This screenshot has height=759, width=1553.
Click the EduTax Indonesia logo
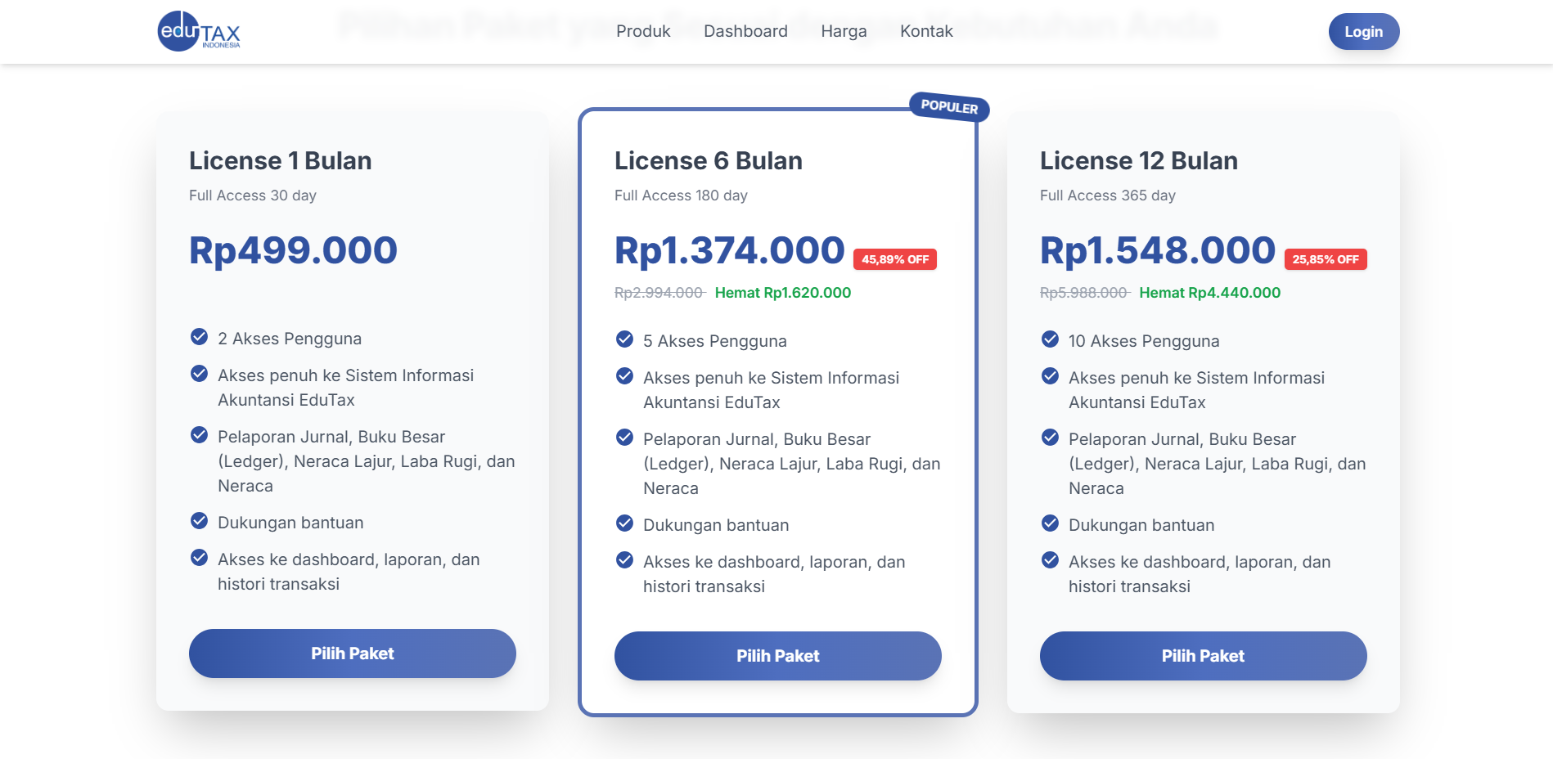pyautogui.click(x=199, y=31)
